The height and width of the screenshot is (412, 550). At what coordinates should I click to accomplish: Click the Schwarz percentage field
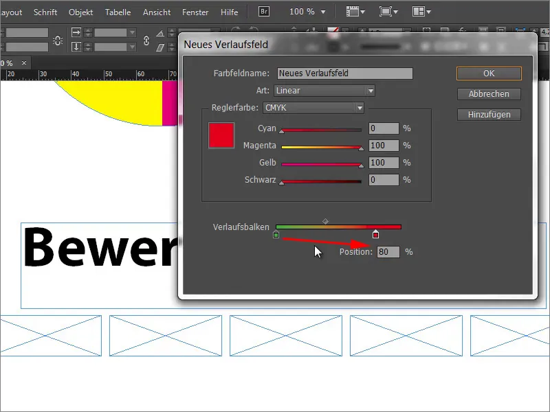(384, 180)
